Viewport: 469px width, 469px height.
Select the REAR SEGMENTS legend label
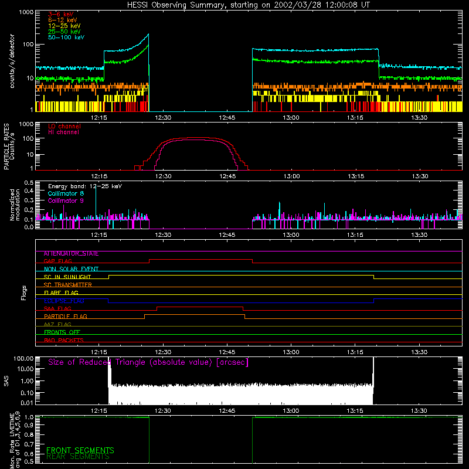(x=78, y=457)
